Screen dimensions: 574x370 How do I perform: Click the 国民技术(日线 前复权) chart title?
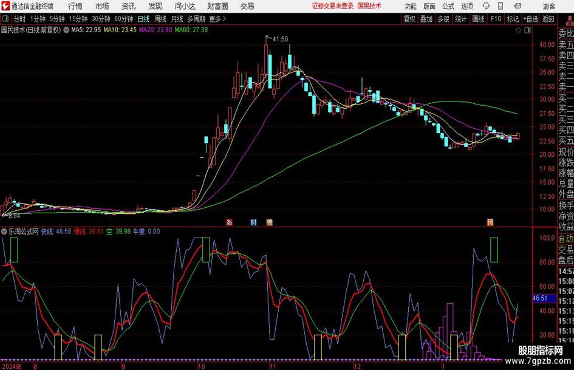click(x=31, y=30)
